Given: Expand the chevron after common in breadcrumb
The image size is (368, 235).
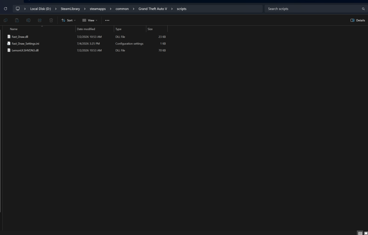Looking at the screenshot, I should [x=134, y=9].
